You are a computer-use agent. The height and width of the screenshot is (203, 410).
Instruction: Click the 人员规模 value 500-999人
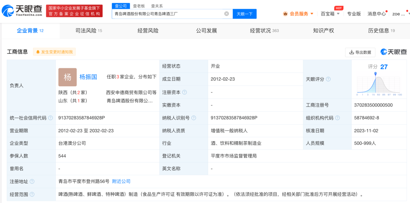click(365, 143)
